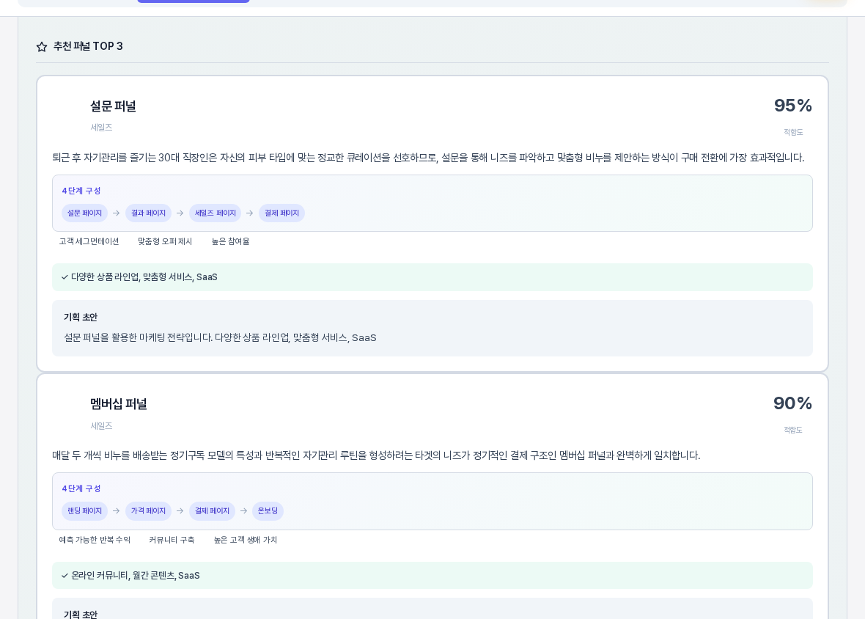Click the 설문 페이지 step chip

(84, 213)
